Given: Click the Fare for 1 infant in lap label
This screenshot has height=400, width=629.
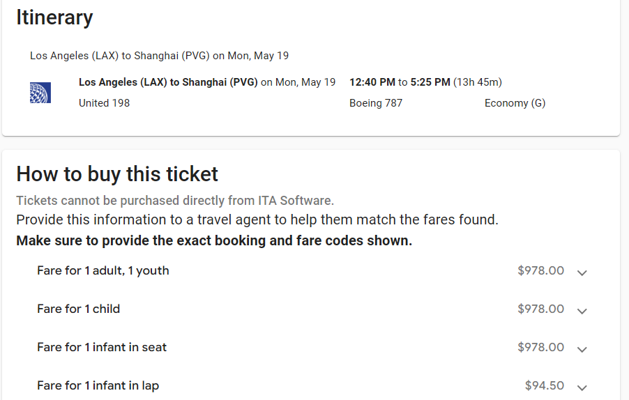Looking at the screenshot, I should point(98,385).
